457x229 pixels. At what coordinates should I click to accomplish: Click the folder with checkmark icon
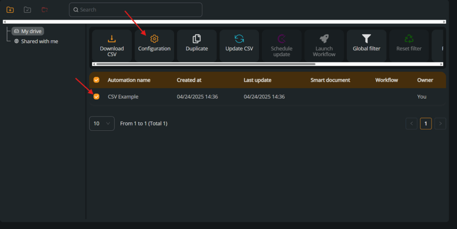[x=27, y=10]
